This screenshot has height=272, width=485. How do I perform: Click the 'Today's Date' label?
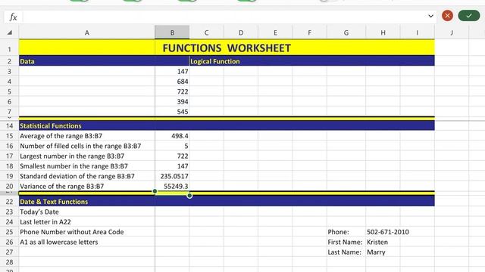pos(39,212)
